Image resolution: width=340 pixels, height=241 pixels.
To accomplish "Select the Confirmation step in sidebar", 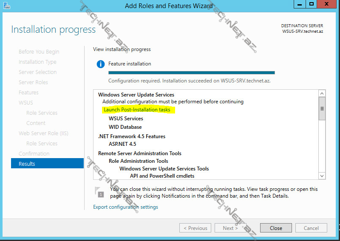I will [34, 153].
